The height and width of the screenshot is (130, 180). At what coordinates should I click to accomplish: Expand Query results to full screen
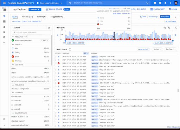pos(70,49)
